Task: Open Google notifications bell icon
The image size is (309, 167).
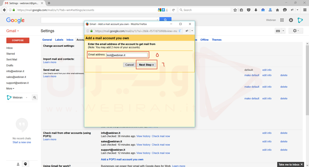Action: (291, 20)
